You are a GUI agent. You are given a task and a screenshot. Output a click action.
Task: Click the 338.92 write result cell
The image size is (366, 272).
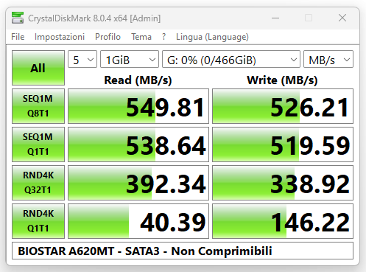(283, 183)
